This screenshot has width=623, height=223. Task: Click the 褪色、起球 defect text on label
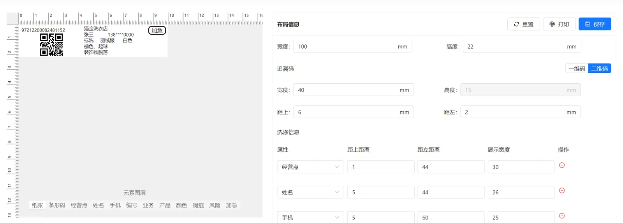96,46
